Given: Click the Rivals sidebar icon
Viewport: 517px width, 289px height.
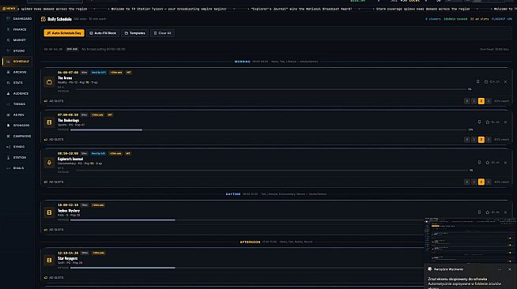Looking at the screenshot, I should 8,168.
